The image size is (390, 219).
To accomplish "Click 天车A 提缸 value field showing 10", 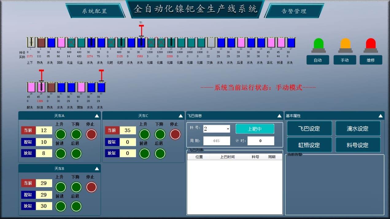I will 44,142.
